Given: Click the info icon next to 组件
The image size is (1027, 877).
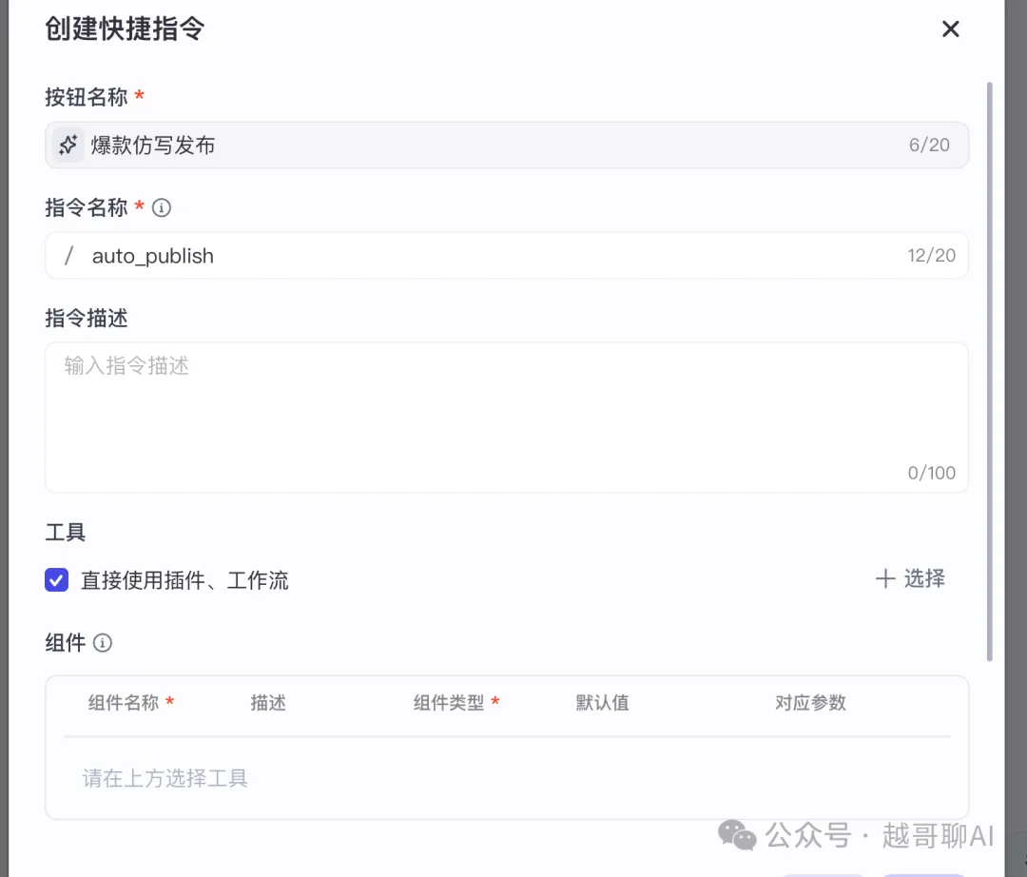Looking at the screenshot, I should [103, 643].
